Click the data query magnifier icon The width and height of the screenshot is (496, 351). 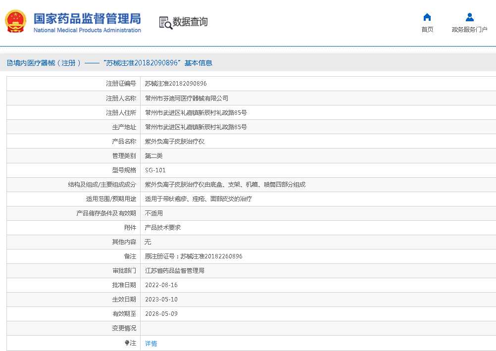point(165,22)
